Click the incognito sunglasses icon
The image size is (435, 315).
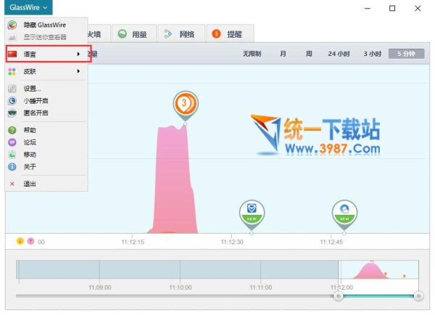12,113
